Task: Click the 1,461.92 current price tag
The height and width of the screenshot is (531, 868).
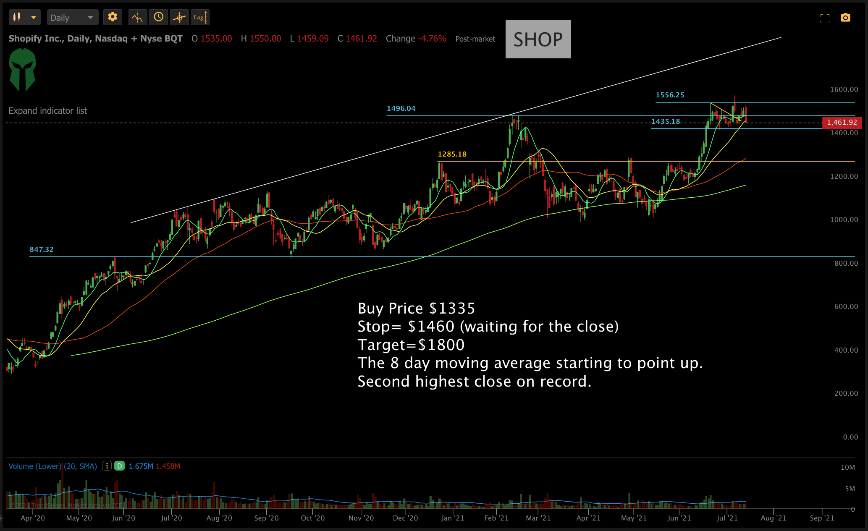Action: tap(842, 123)
